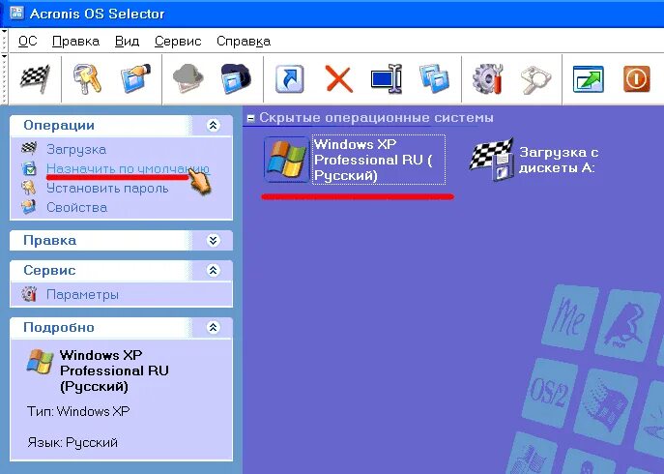Click the Параметры link
Image resolution: width=664 pixels, height=474 pixels.
pos(82,294)
